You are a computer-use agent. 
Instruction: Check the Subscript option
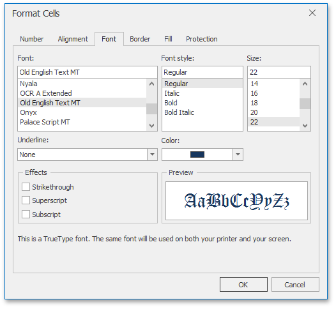[26, 215]
